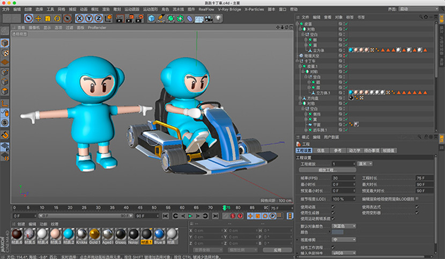Uncheck 使用运动剪辑系统 option

(x=333, y=218)
